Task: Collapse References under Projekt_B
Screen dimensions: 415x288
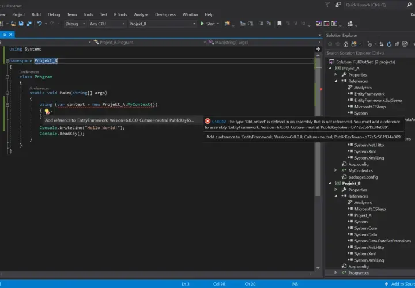Action: point(336,196)
